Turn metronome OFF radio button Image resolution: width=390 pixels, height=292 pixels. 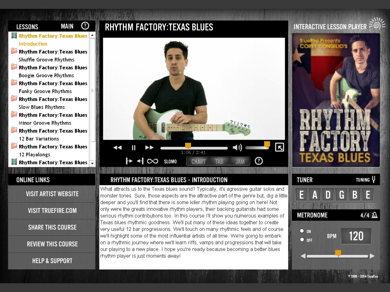(x=302, y=240)
